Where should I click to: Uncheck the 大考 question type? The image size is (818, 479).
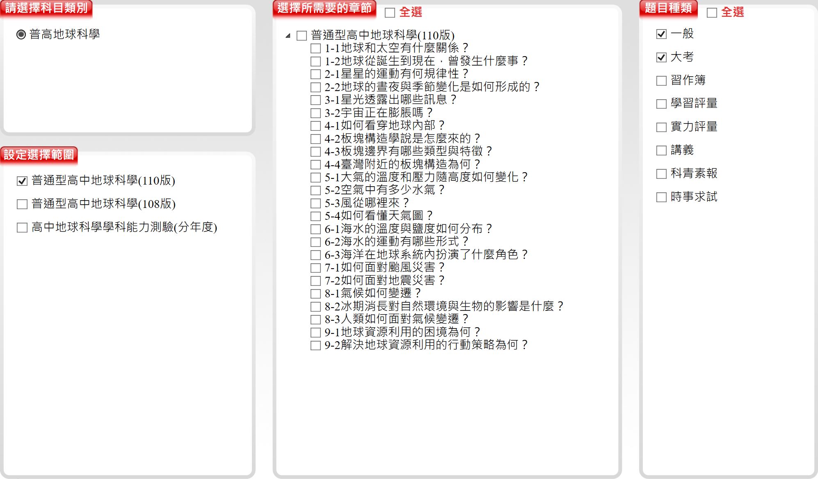point(661,57)
